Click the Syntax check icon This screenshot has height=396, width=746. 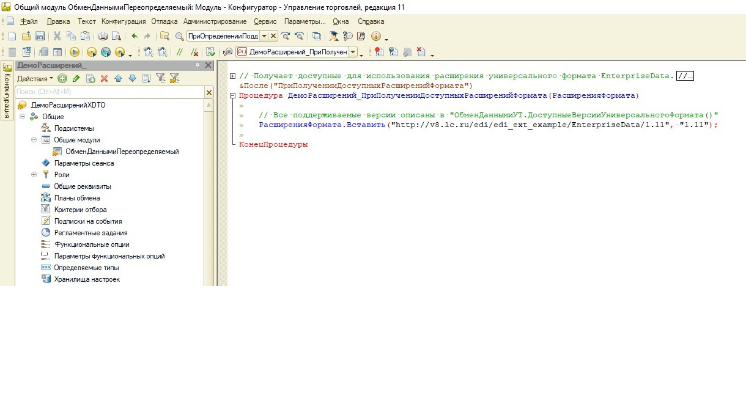pos(211,52)
